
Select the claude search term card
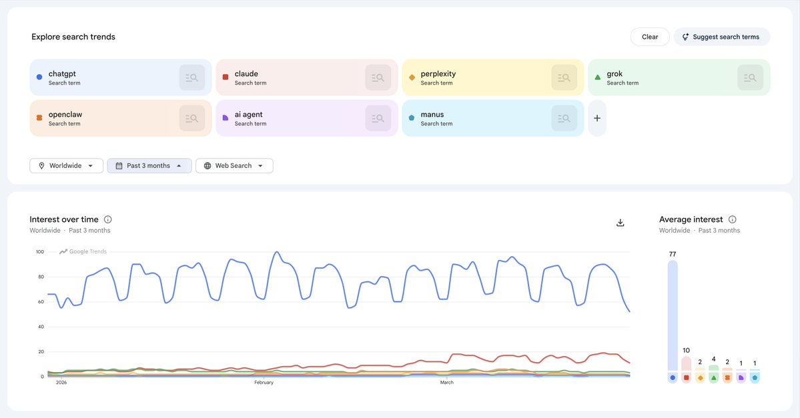coord(307,77)
